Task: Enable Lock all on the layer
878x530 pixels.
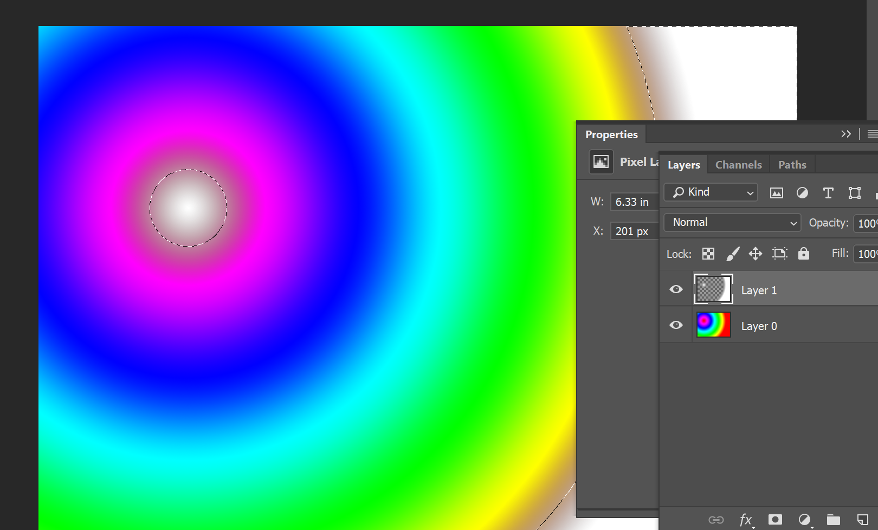Action: point(803,253)
